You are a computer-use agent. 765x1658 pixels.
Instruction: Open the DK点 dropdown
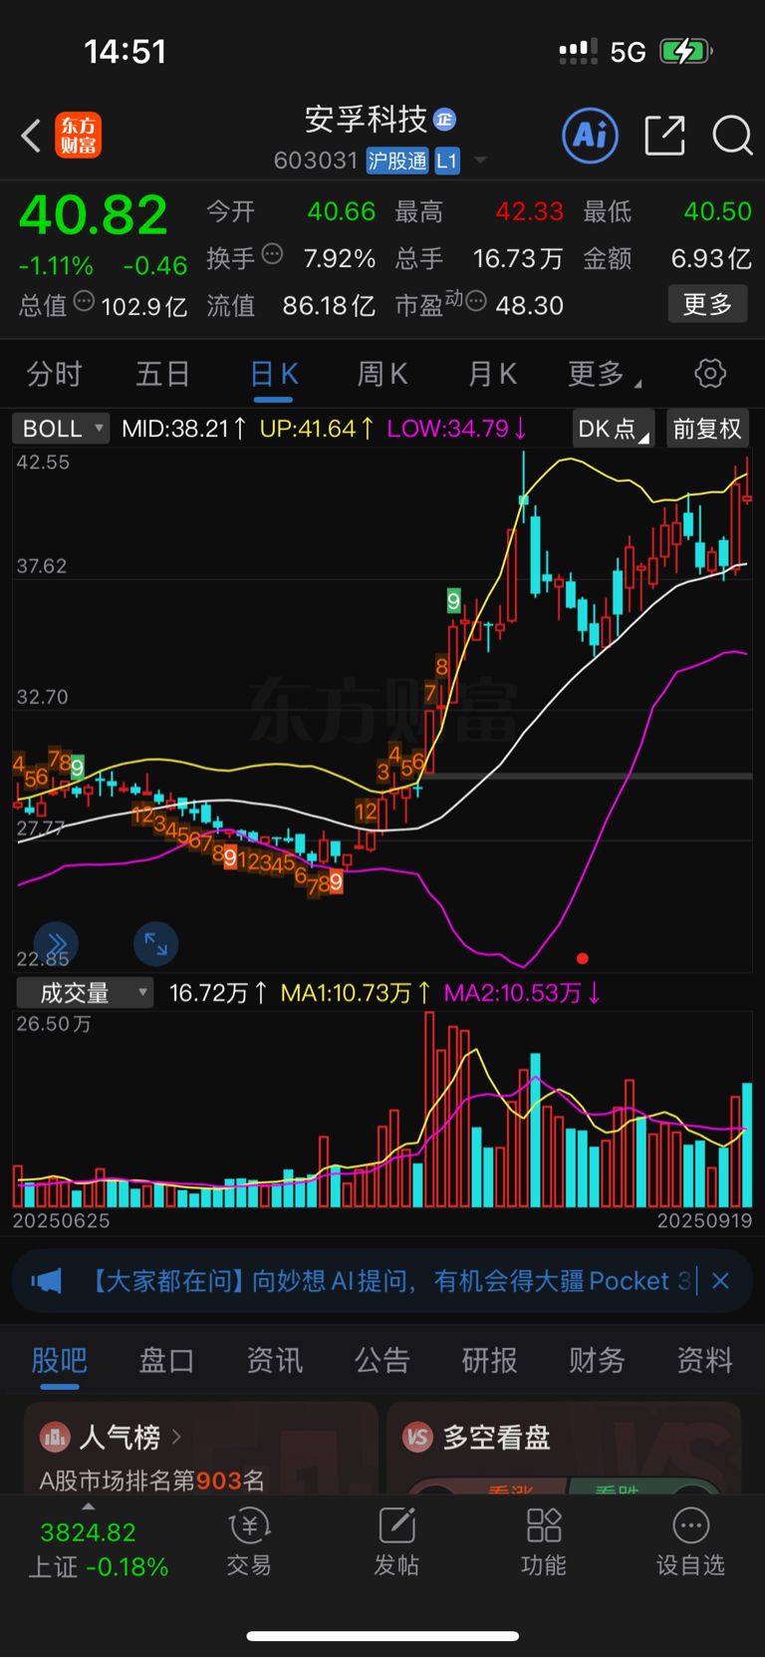point(613,429)
